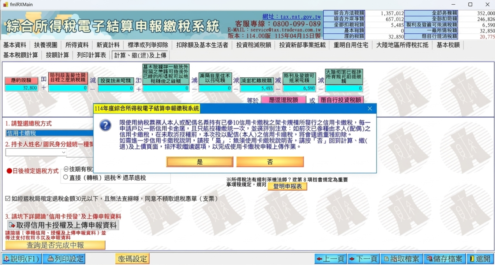Click the yellow 申報表 button
Screen dimensions: 495x265
tap(287, 186)
